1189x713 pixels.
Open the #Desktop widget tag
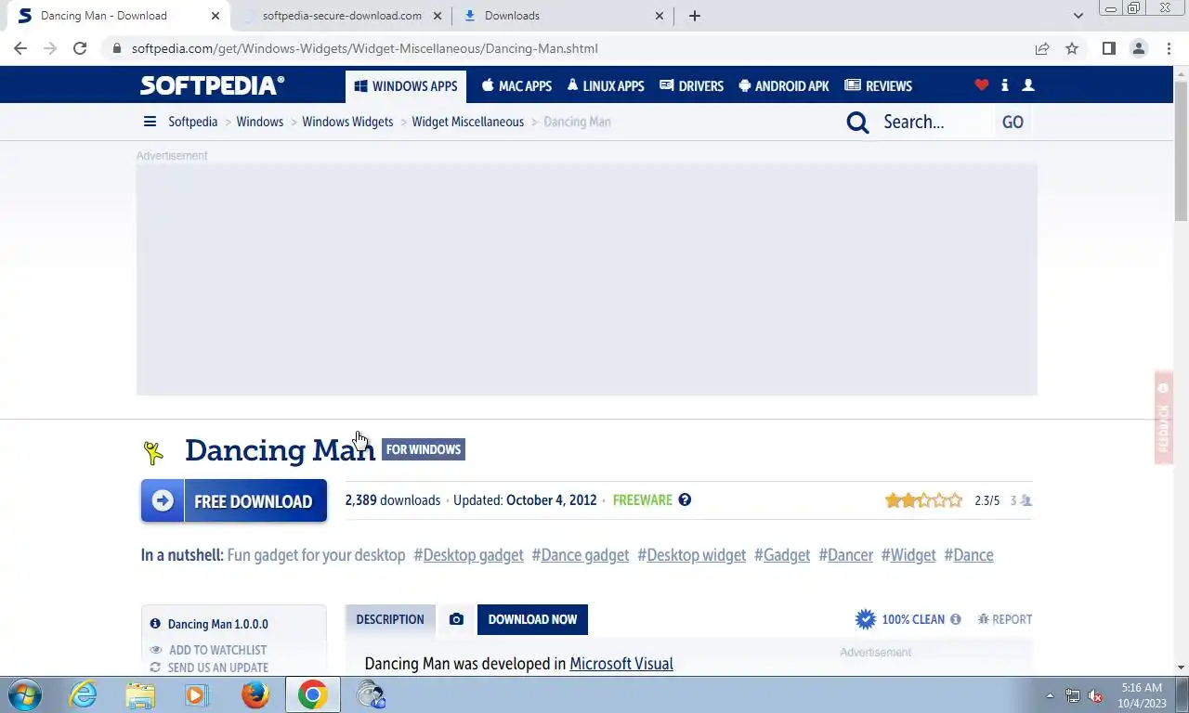pyautogui.click(x=692, y=555)
